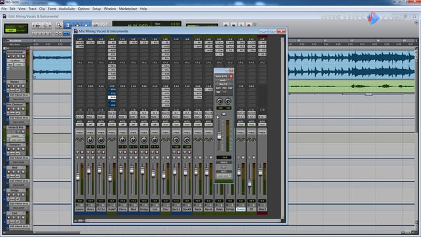The width and height of the screenshot is (421, 237).
Task: Open the Track menu
Action: click(x=32, y=9)
